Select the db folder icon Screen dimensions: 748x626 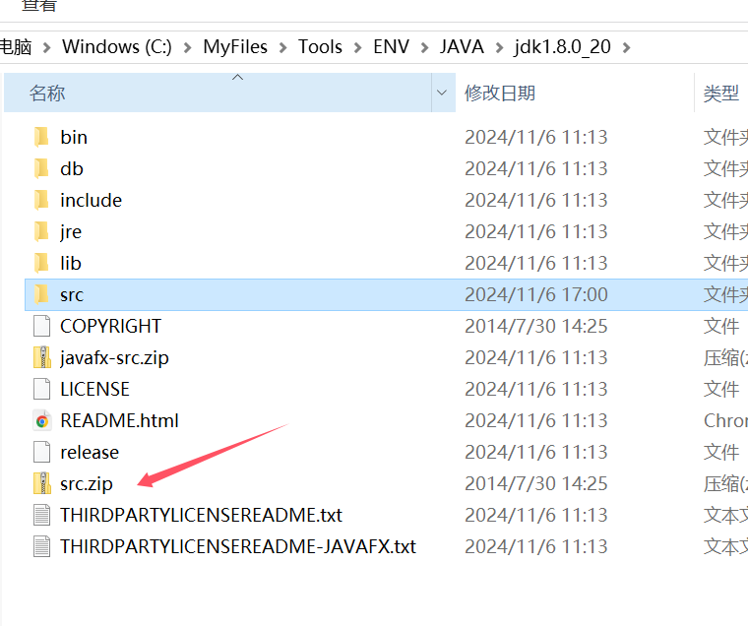click(x=41, y=168)
